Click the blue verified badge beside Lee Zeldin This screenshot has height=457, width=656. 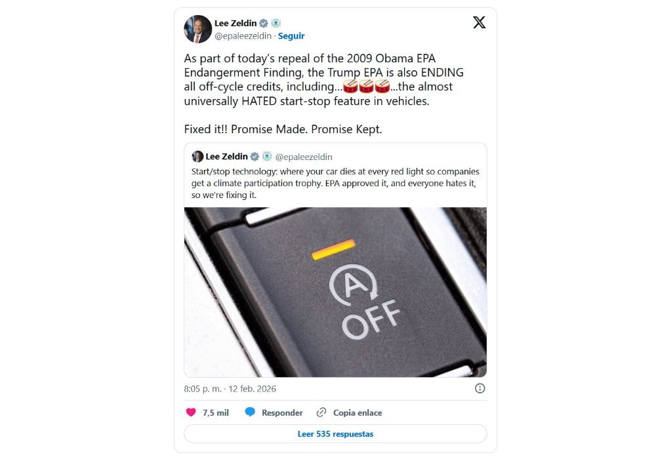tap(264, 24)
